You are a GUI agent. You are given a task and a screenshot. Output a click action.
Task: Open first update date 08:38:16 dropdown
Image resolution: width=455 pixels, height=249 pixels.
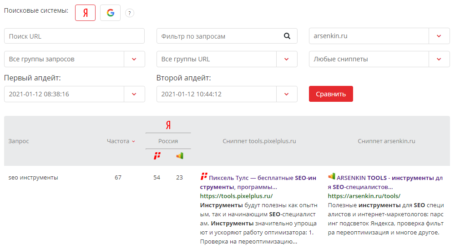pos(74,94)
